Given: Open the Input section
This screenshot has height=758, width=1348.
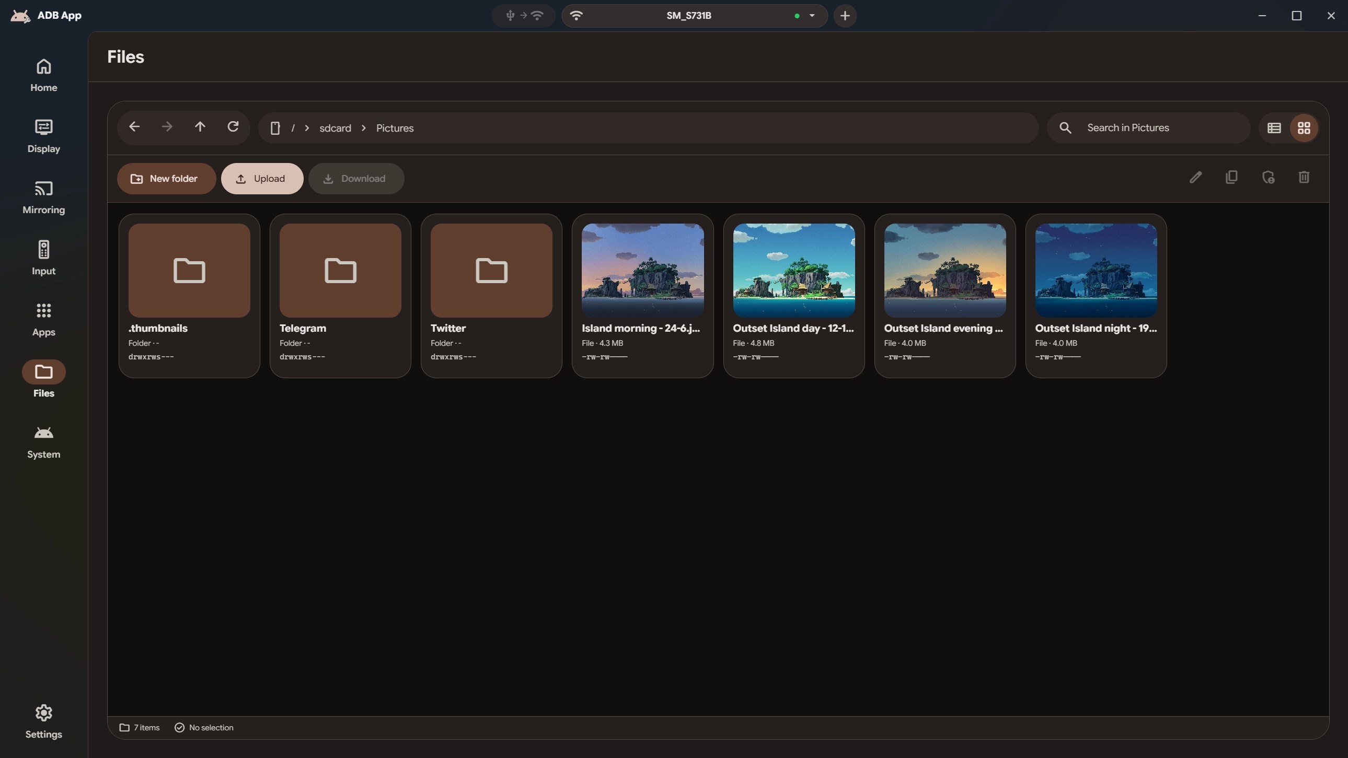Looking at the screenshot, I should pos(43,259).
